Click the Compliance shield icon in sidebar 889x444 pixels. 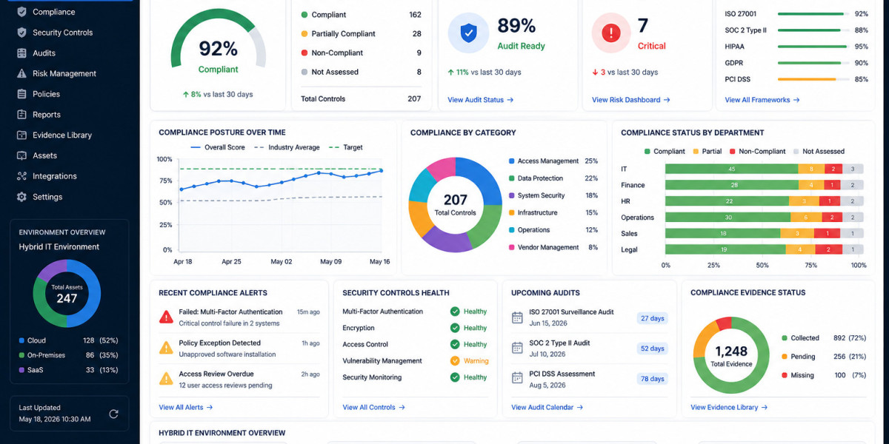[21, 12]
